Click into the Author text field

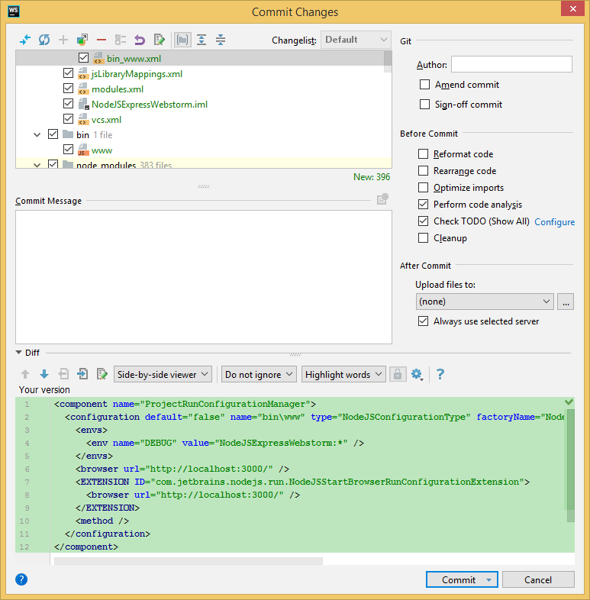coord(511,65)
